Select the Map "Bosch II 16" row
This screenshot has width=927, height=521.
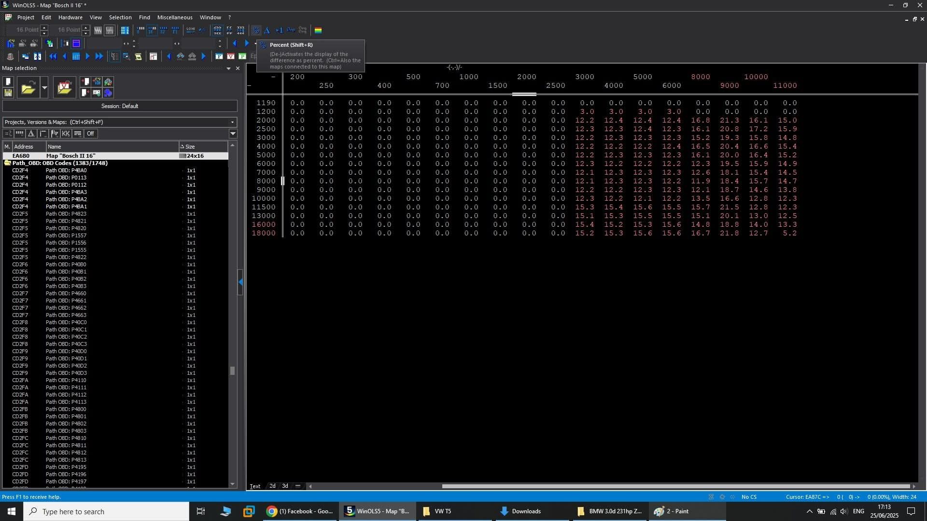point(115,156)
